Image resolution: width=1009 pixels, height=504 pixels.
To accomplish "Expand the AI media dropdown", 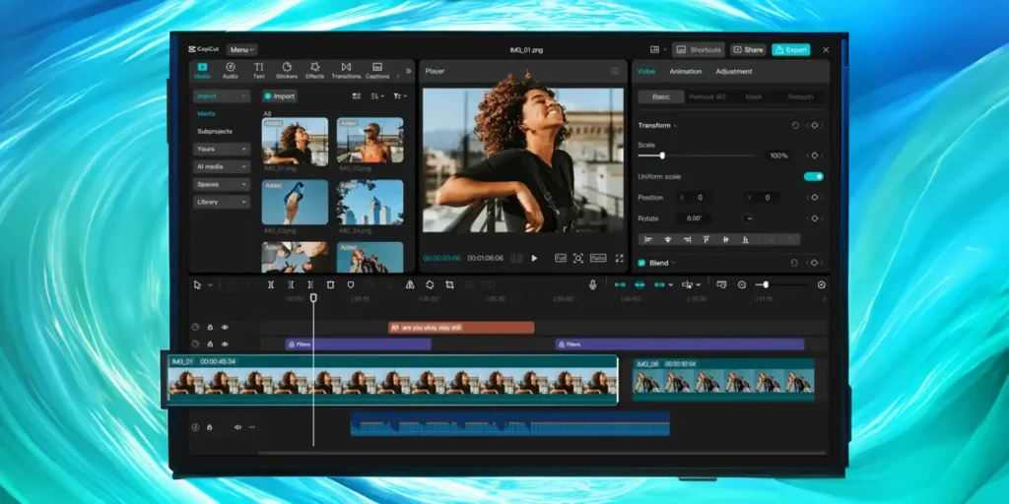I will point(222,166).
